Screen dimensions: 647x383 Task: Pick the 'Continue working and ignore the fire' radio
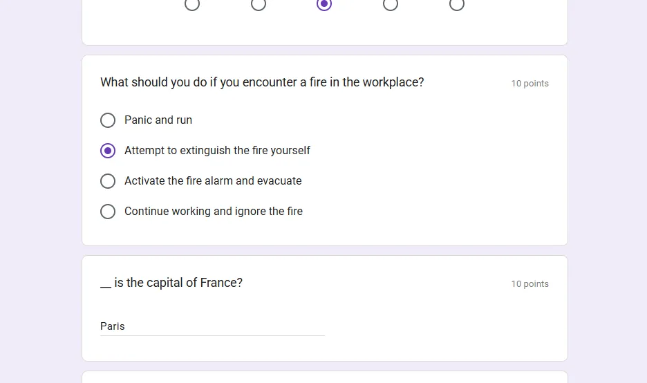[108, 212]
